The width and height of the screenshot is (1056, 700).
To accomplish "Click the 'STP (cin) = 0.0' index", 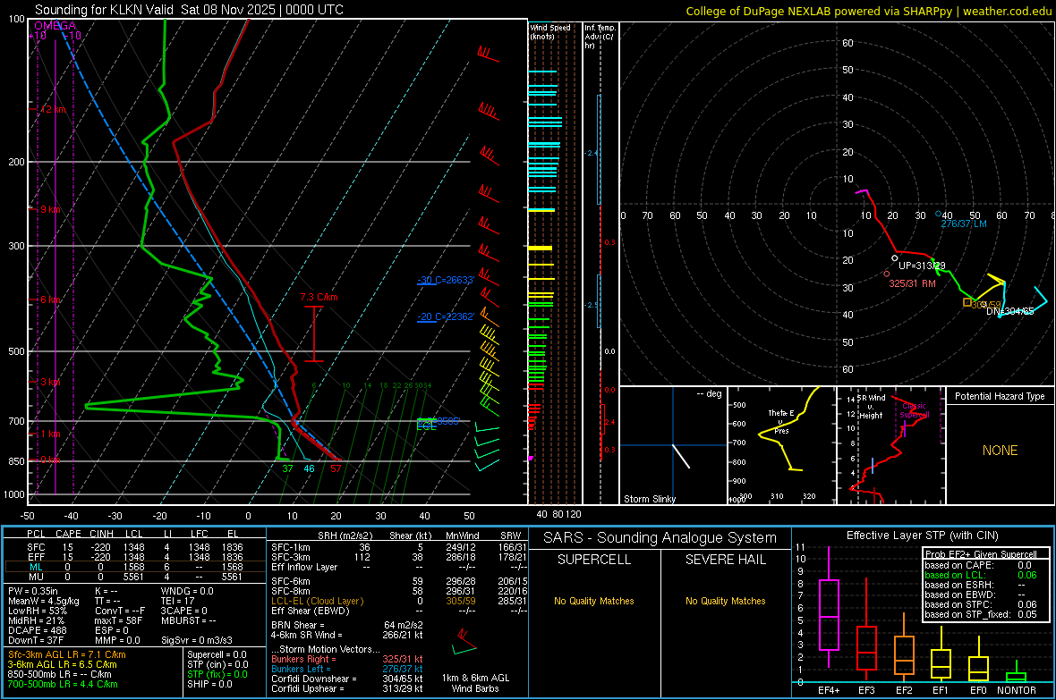I will pyautogui.click(x=217, y=664).
